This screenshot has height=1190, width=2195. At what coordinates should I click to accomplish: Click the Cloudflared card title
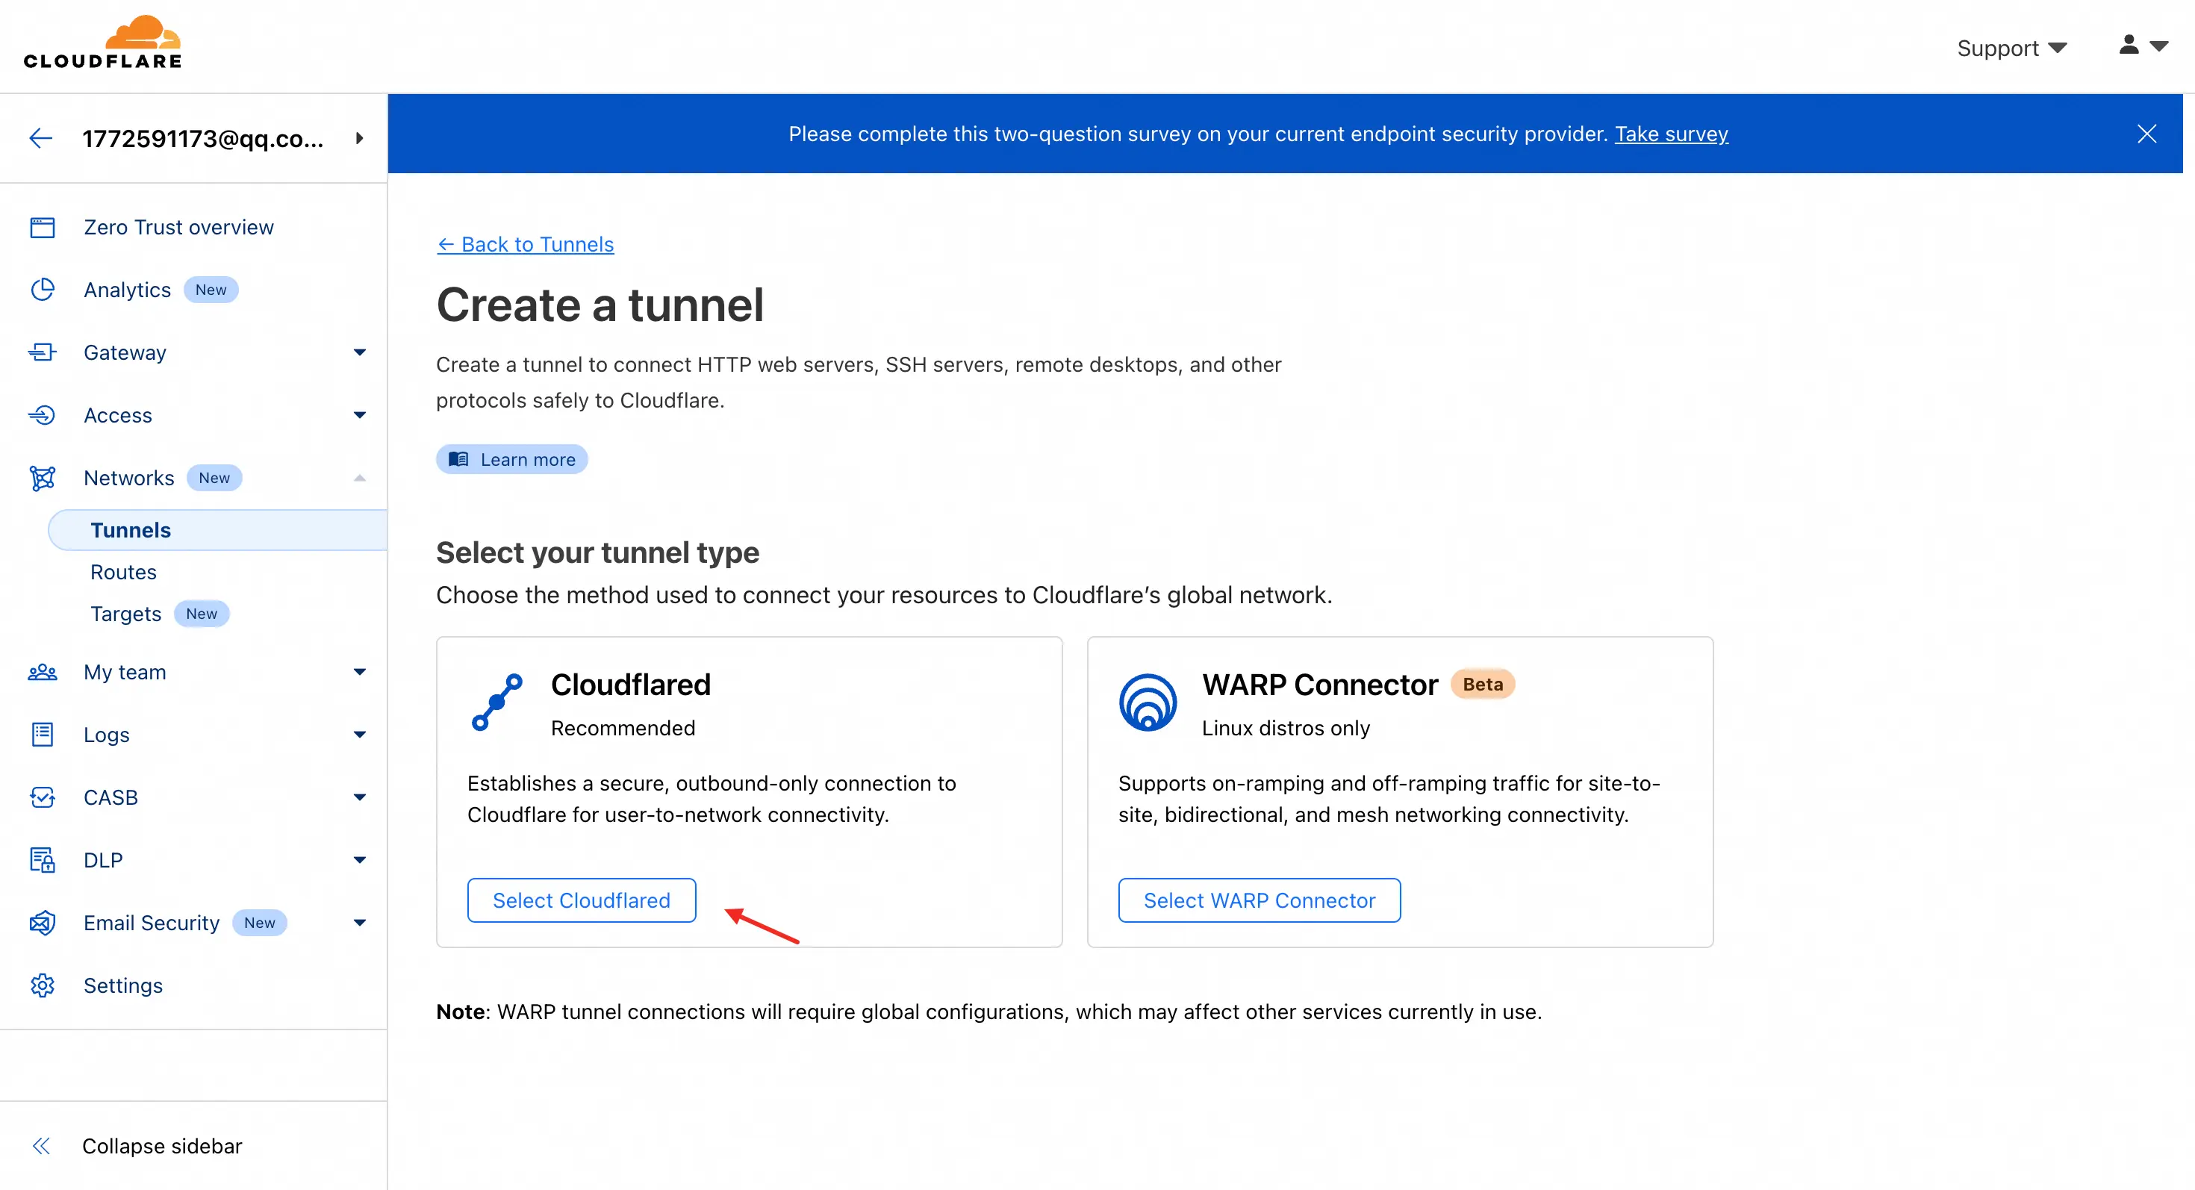click(x=631, y=684)
